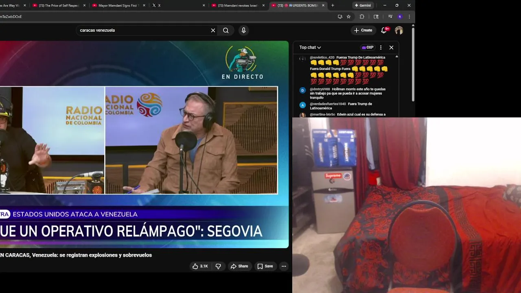Click @verdadesfuertes1040 username in chat
This screenshot has width=521, height=293.
click(328, 104)
